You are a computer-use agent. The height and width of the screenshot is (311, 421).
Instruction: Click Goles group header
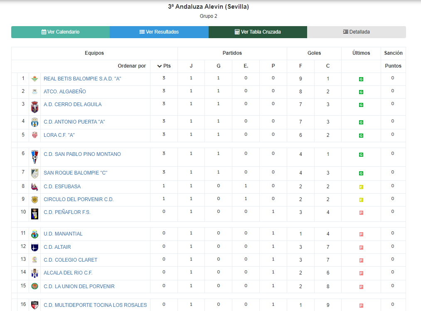[314, 53]
